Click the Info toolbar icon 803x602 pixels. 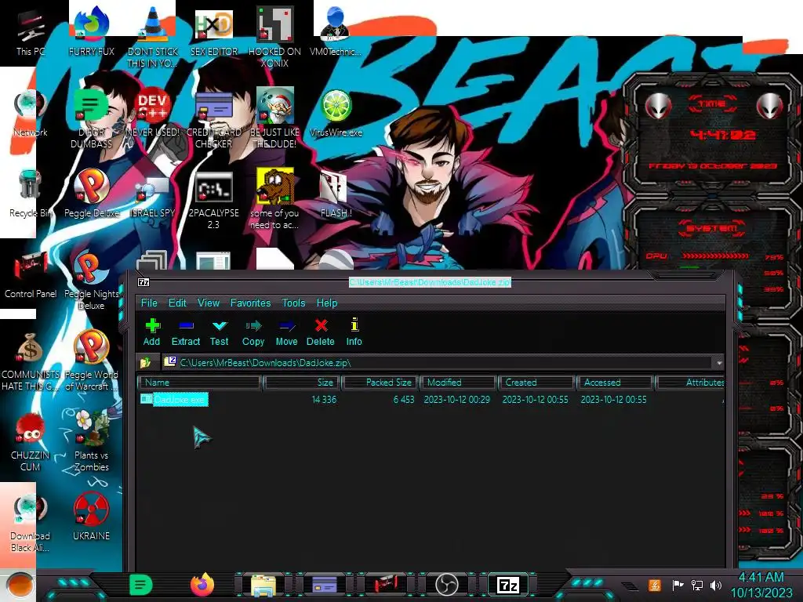point(354,332)
